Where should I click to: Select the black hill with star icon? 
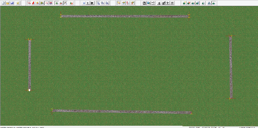(x=168, y=3)
